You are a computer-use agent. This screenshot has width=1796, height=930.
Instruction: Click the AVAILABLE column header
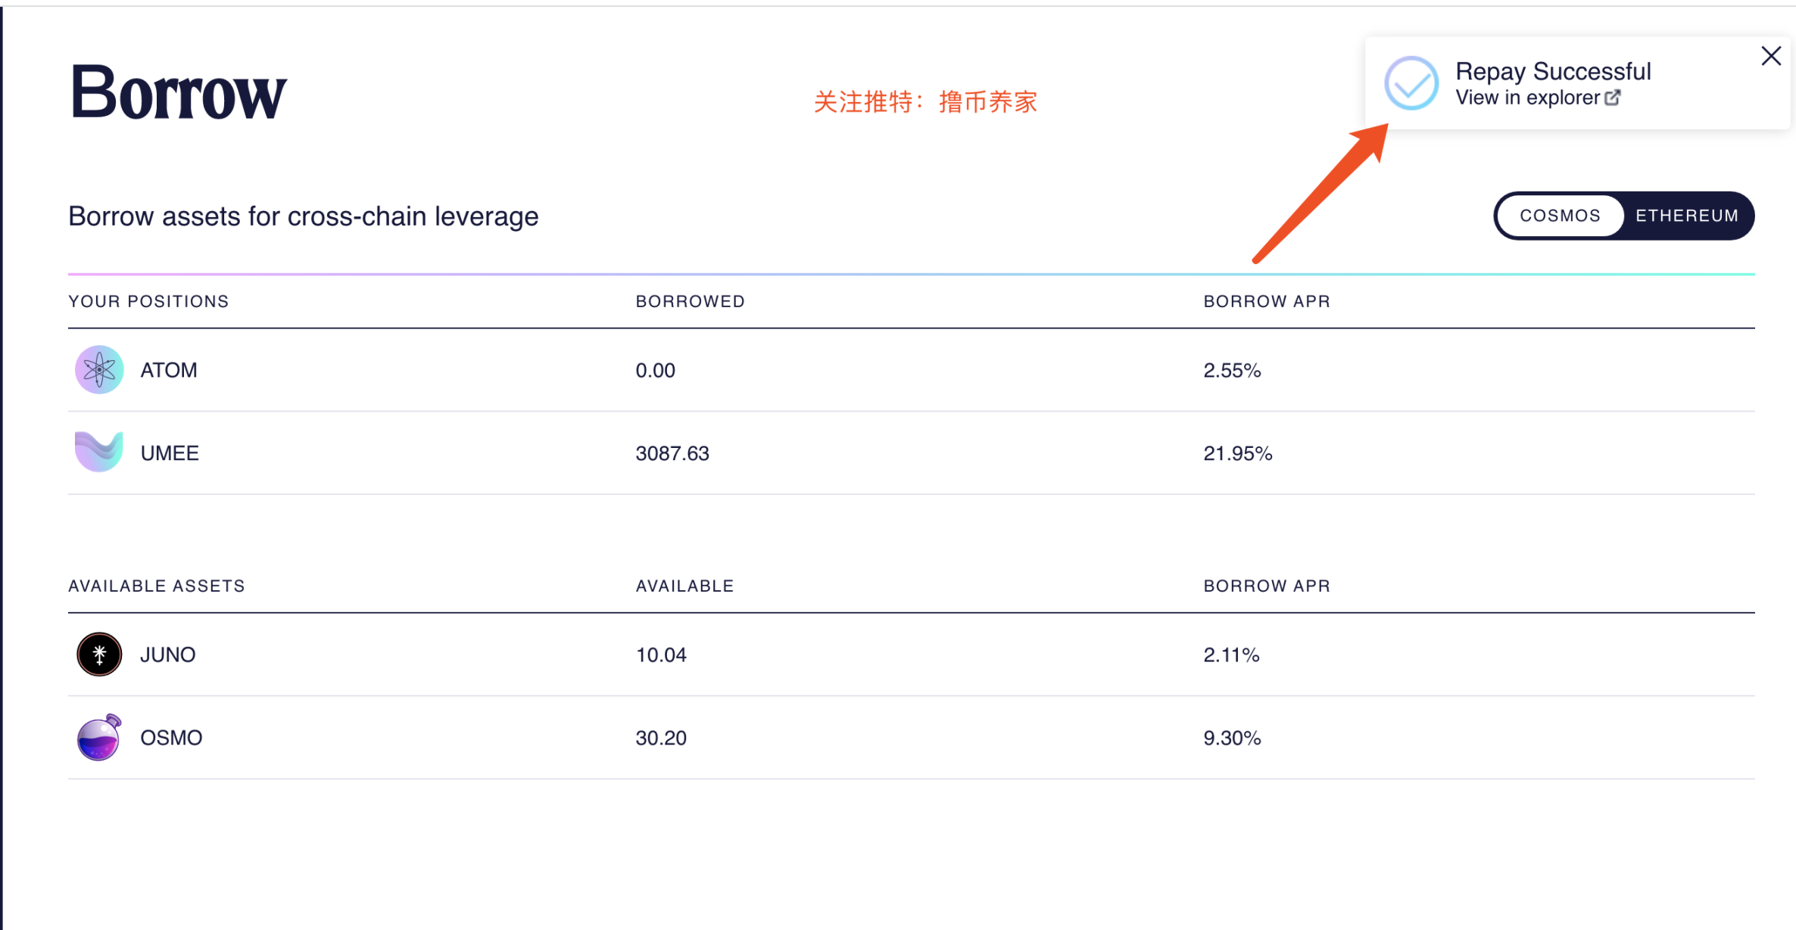[684, 586]
